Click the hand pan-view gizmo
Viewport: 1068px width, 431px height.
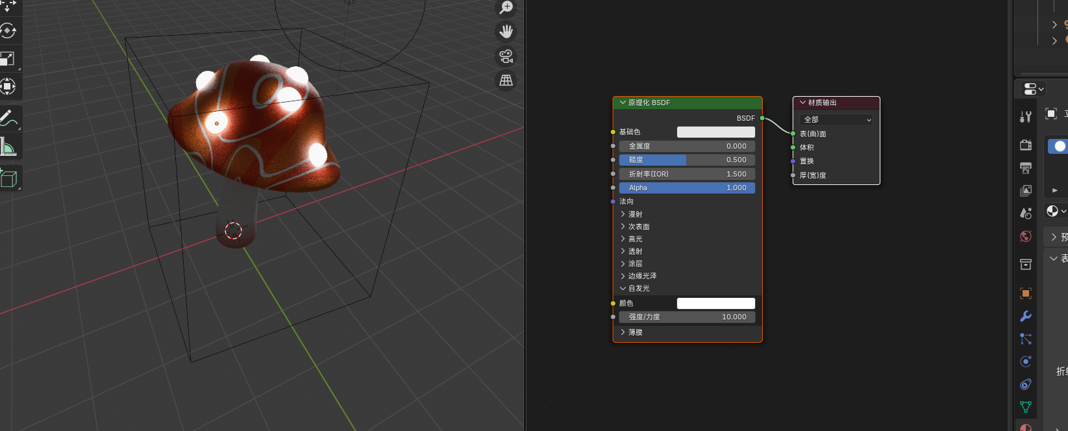click(506, 31)
